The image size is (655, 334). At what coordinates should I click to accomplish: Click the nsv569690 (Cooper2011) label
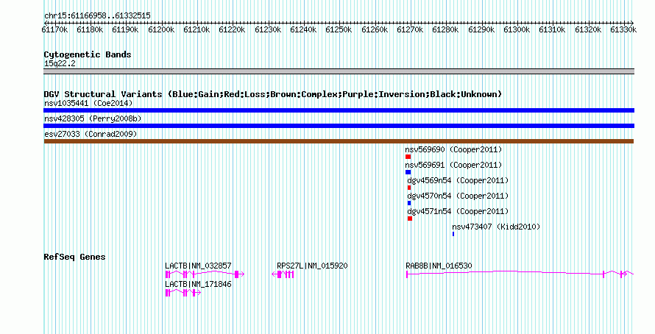point(453,149)
